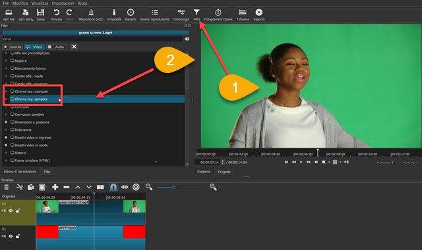The image size is (422, 250).
Task: Toggle scrub while dragging eye icon
Action: click(x=125, y=187)
